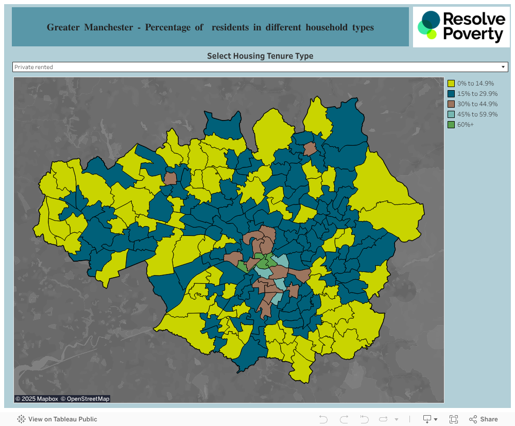
Task: Click the dropdown arrow of the Private rented box
Action: click(x=503, y=67)
